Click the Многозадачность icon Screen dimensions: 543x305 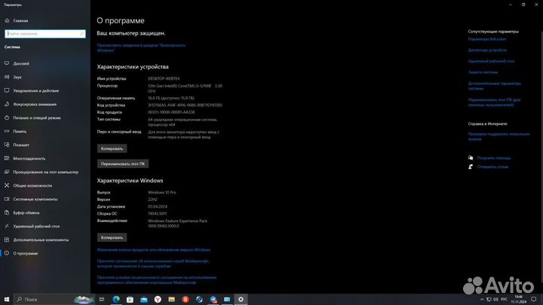[7, 158]
